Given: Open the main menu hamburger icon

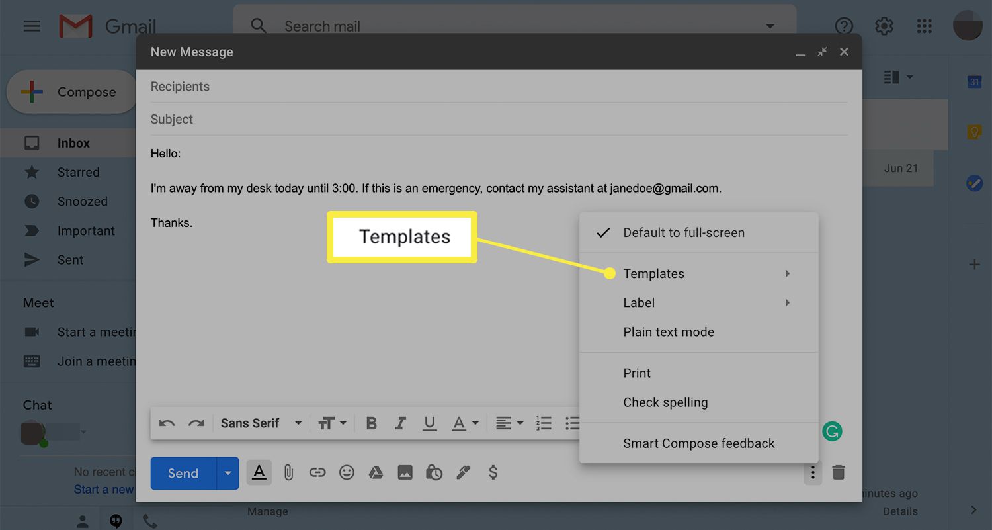Looking at the screenshot, I should pyautogui.click(x=32, y=26).
